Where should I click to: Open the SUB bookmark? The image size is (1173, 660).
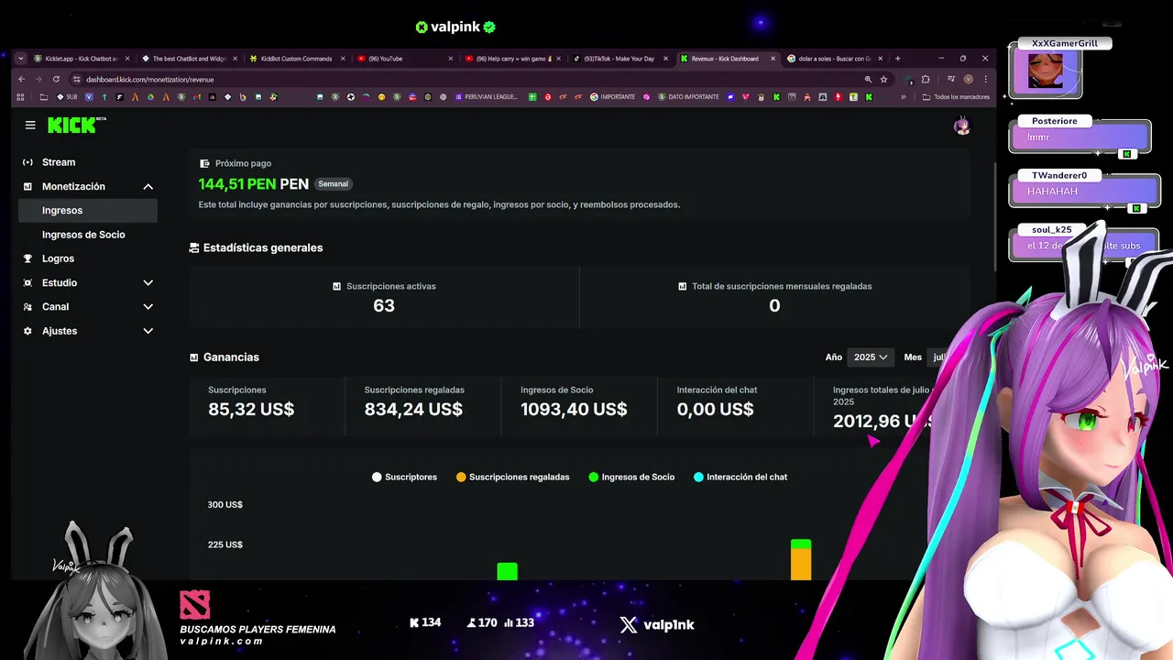pos(67,97)
